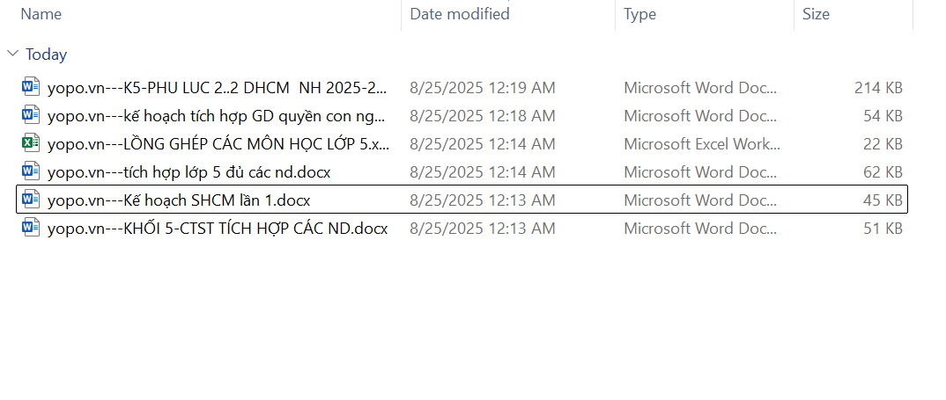Click the 12:18 AM date modified entry
This screenshot has height=400, width=946.
482,116
